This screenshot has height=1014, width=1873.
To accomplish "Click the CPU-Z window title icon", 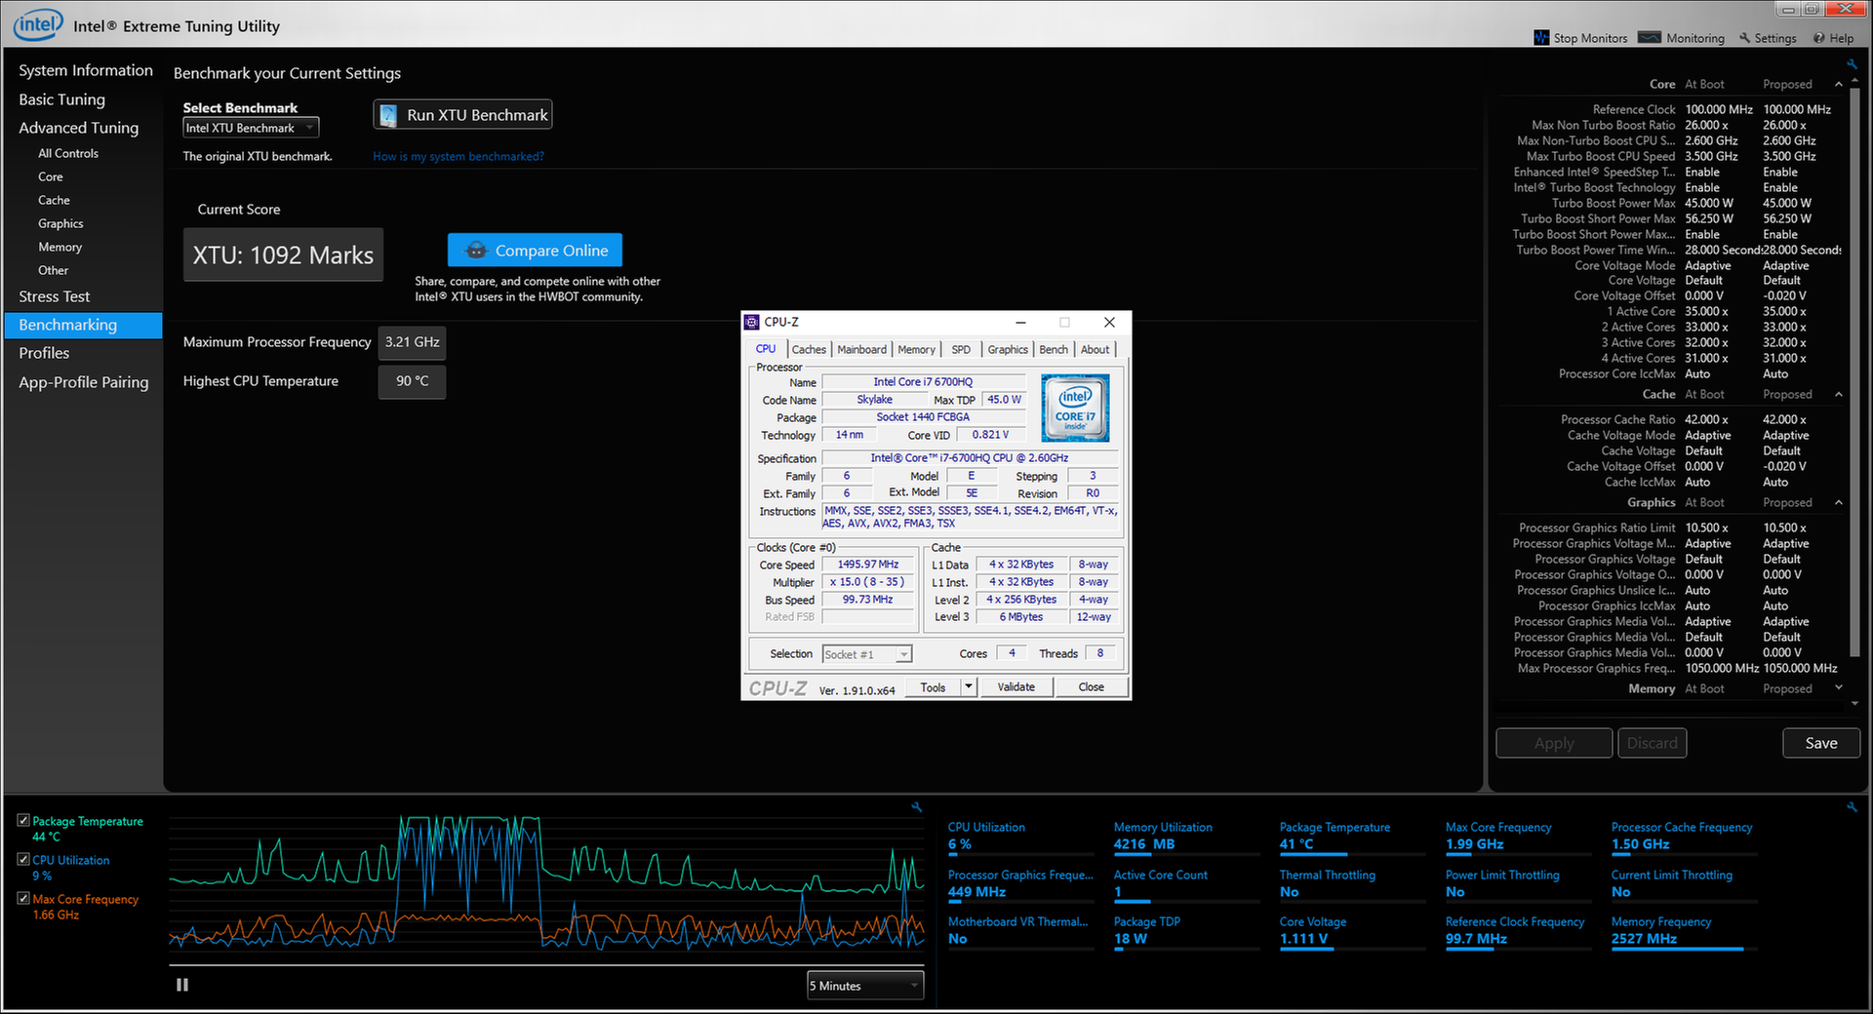I will coord(751,322).
